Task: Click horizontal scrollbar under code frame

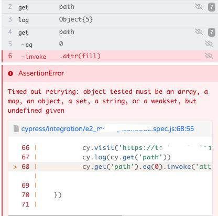Action: tap(65, 215)
